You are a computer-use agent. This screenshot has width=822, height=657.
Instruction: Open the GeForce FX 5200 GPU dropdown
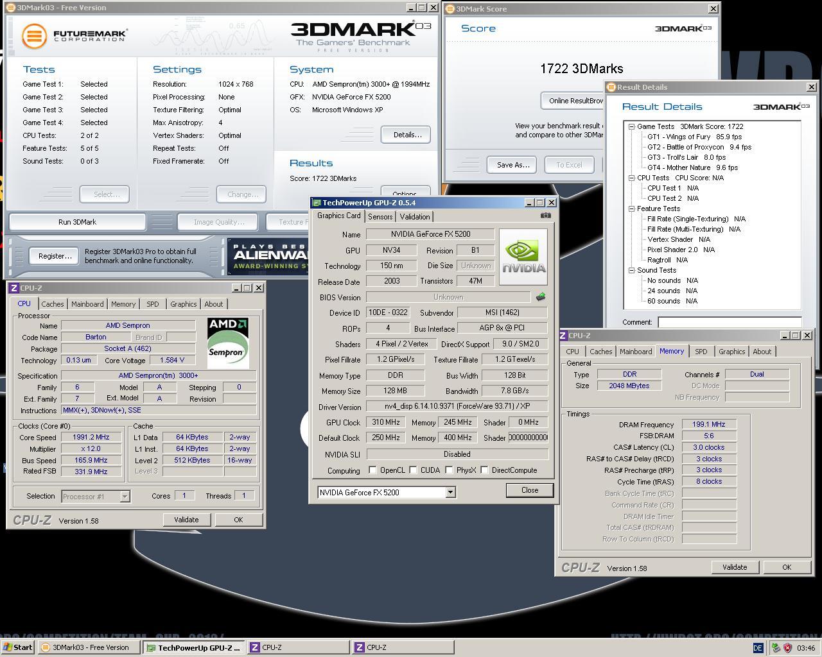point(450,493)
